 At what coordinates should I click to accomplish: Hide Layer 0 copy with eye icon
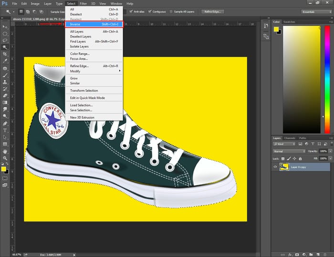tap(275, 167)
